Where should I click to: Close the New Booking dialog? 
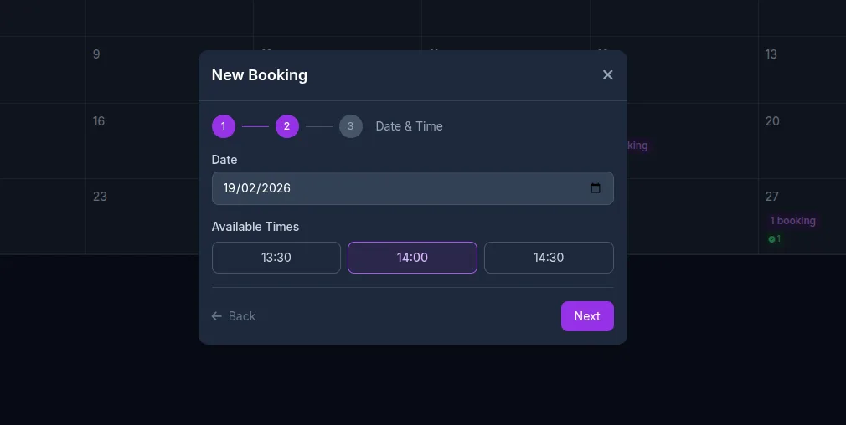tap(608, 75)
